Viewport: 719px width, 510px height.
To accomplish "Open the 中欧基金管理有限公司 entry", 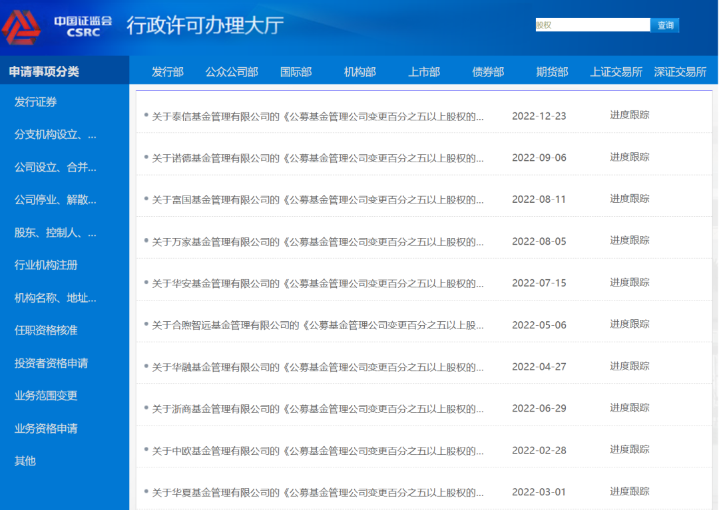I will click(x=318, y=451).
